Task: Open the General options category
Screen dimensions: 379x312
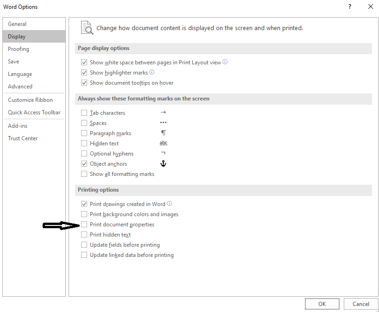Action: pyautogui.click(x=17, y=24)
